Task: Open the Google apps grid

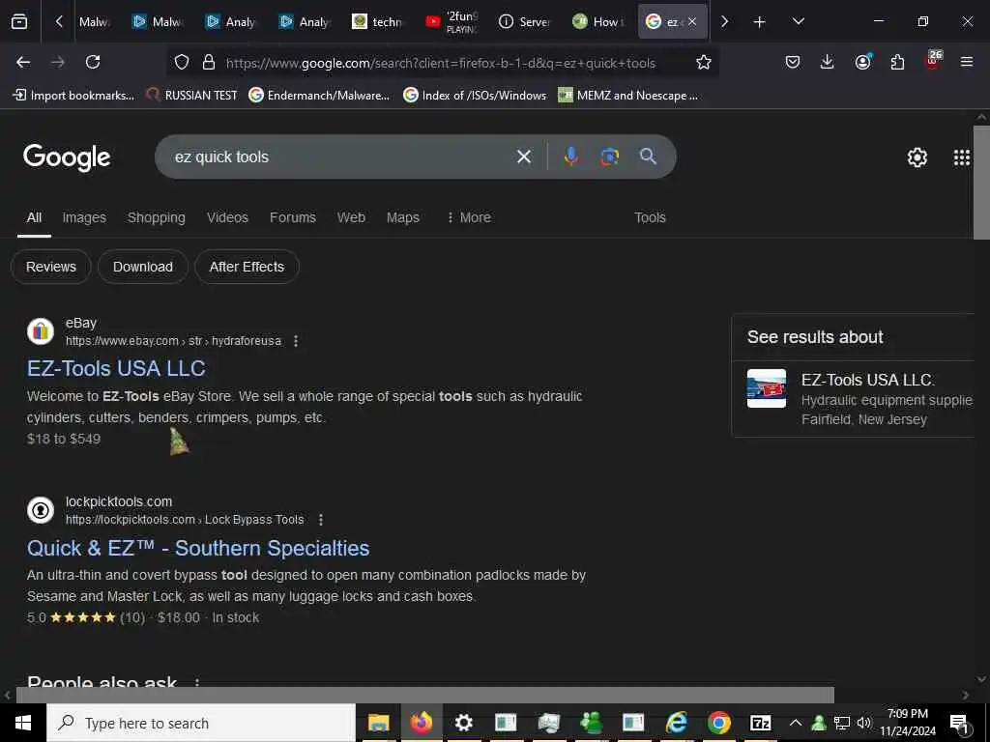Action: pos(962,157)
